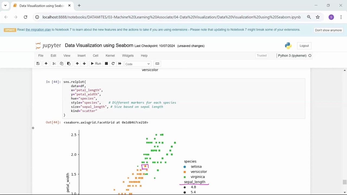Bookmark this page with star icon

[x=318, y=17]
